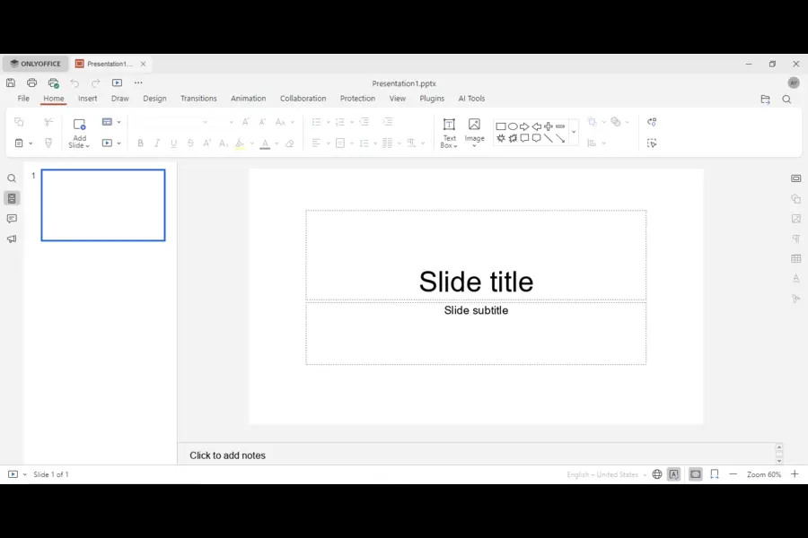
Task: Click the zoom in plus button
Action: 795,474
